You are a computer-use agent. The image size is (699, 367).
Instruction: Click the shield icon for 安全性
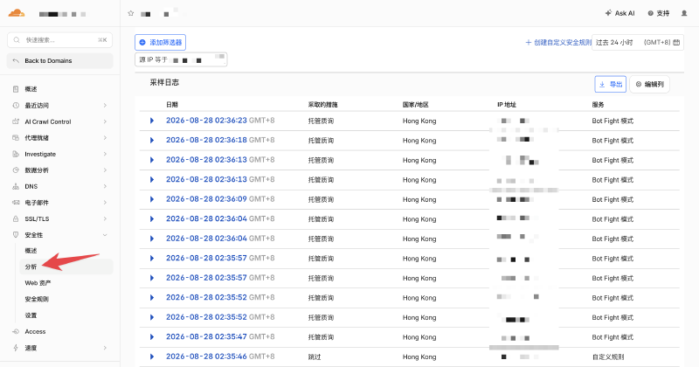16,235
